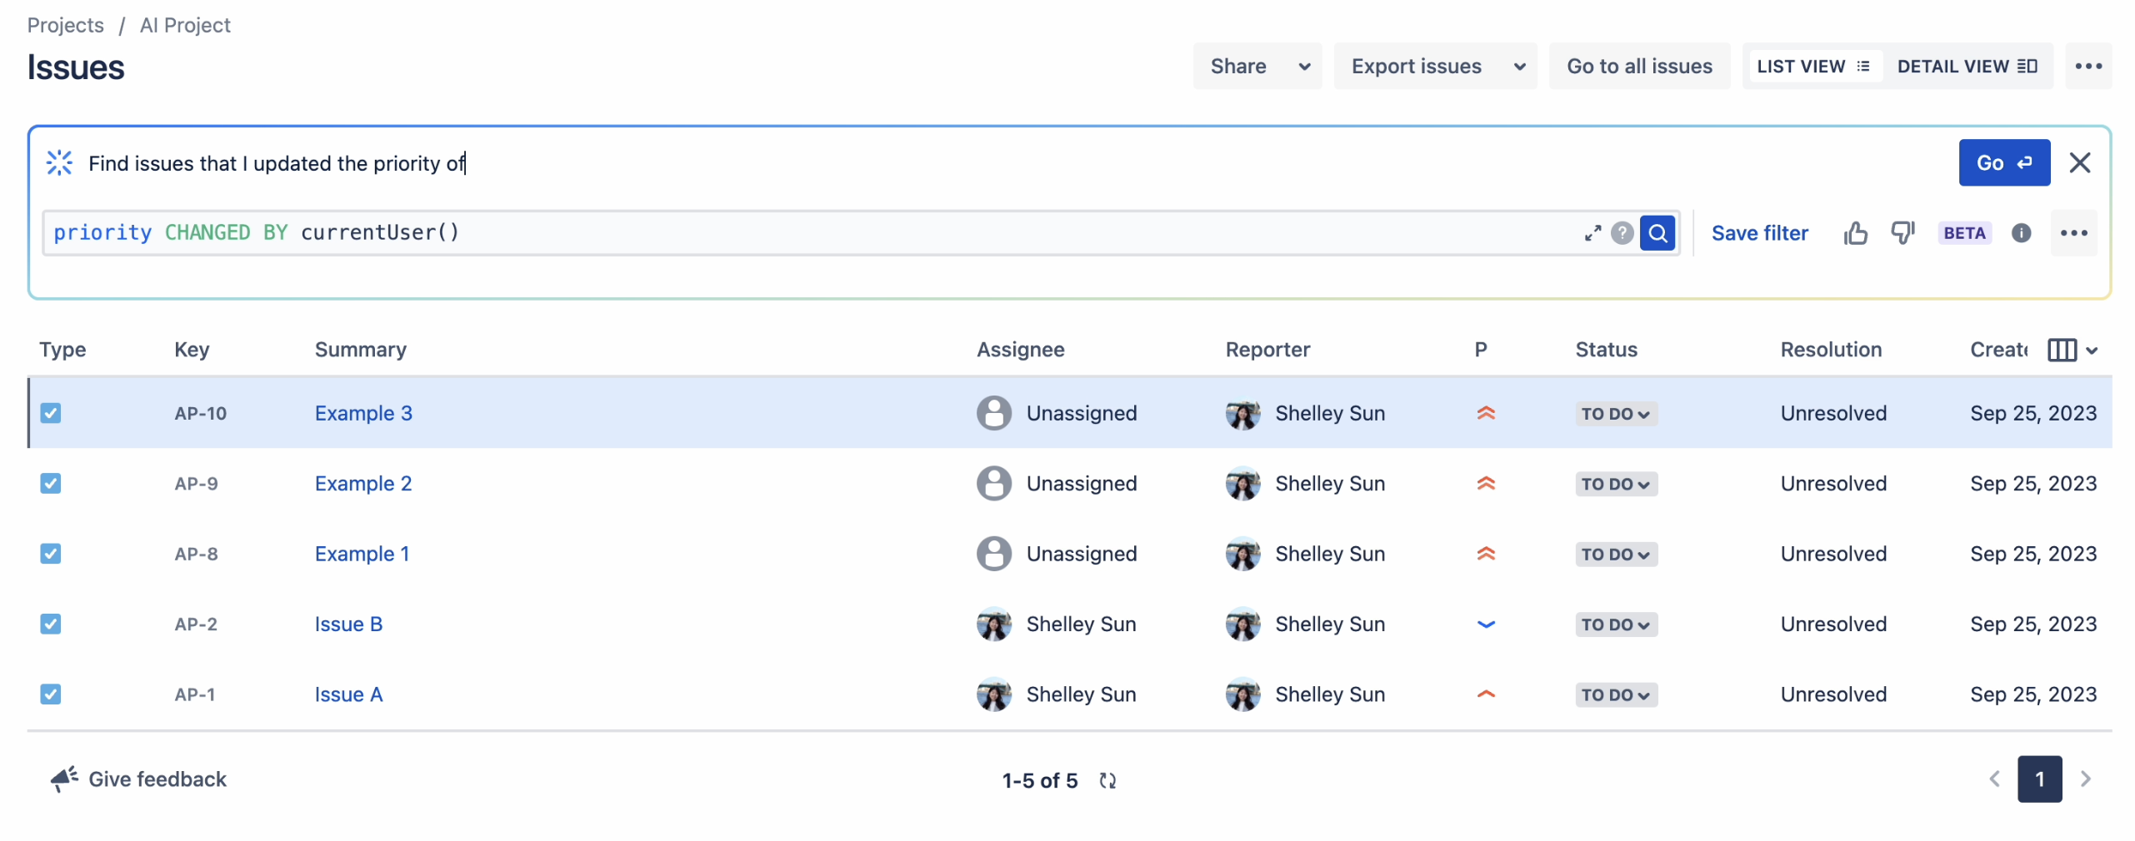Give thumbs up feedback on AI query
Viewport: 2135px width, 841px height.
pyautogui.click(x=1855, y=233)
